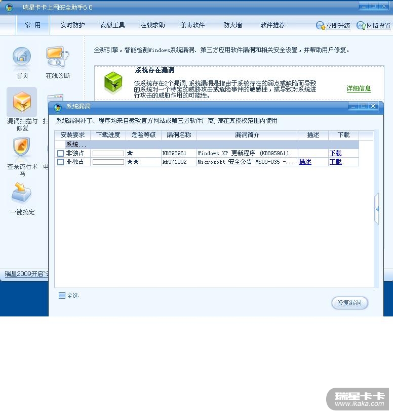
Task: Minimize the main 瑞星卡卡 window
Action: point(364,6)
